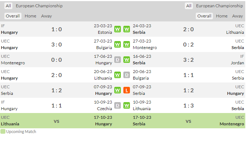The image size is (246, 141).
Task: Switch right panel to Away matches
Action: [x=238, y=16]
